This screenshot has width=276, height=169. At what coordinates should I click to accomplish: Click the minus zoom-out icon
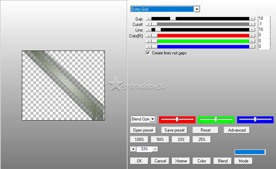[155, 149]
